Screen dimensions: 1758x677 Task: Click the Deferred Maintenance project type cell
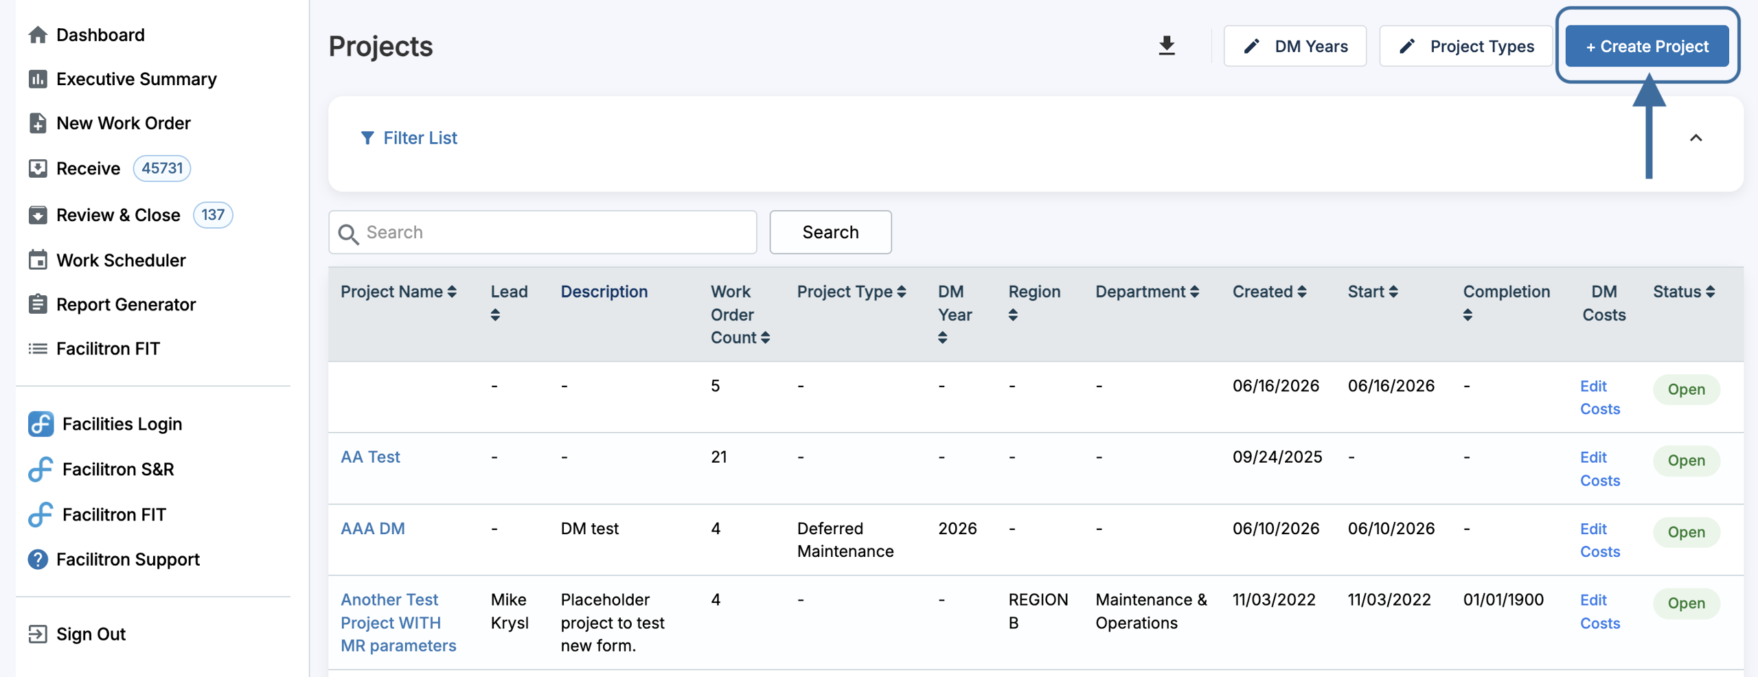click(845, 540)
